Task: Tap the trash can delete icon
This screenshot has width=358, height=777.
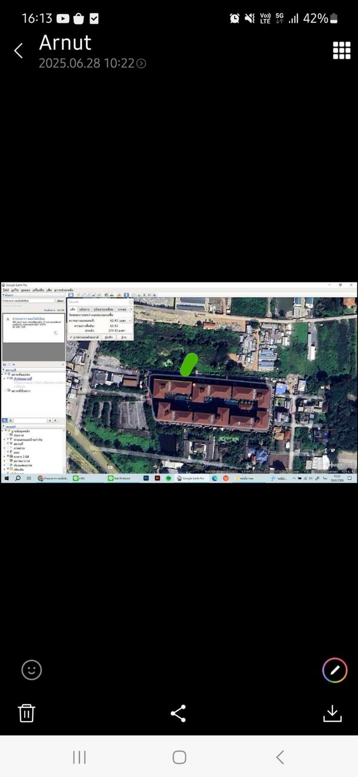Action: coord(27,713)
